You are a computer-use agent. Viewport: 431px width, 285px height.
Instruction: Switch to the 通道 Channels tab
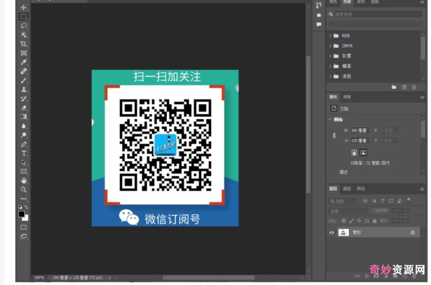click(x=347, y=188)
